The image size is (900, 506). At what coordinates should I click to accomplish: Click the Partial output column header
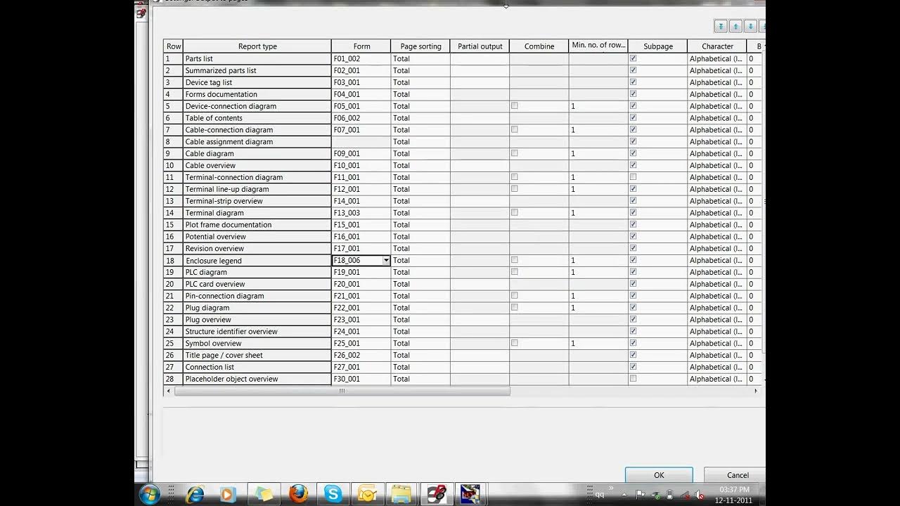point(480,46)
